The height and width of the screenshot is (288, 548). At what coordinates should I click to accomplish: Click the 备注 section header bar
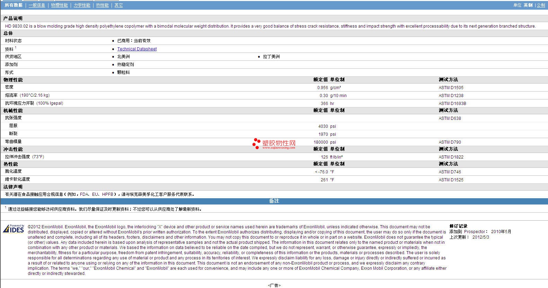coord(274,201)
